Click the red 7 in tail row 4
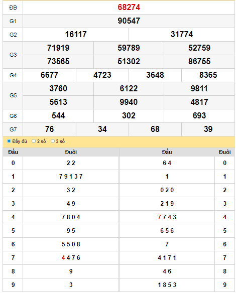 coord(159,217)
